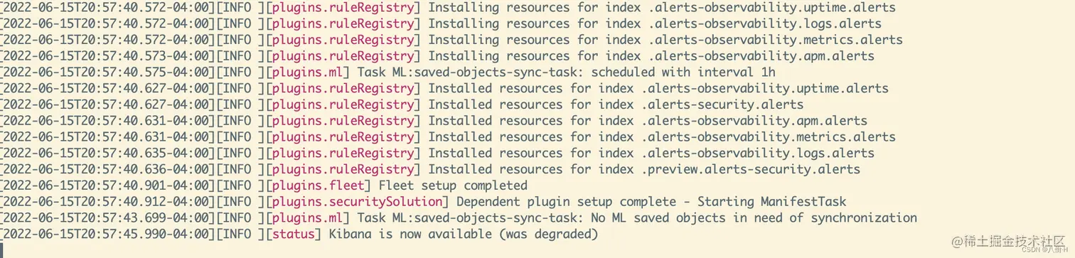Click the '[plugins.securitySolution]' tag
The width and height of the screenshot is (1075, 258).
358,202
